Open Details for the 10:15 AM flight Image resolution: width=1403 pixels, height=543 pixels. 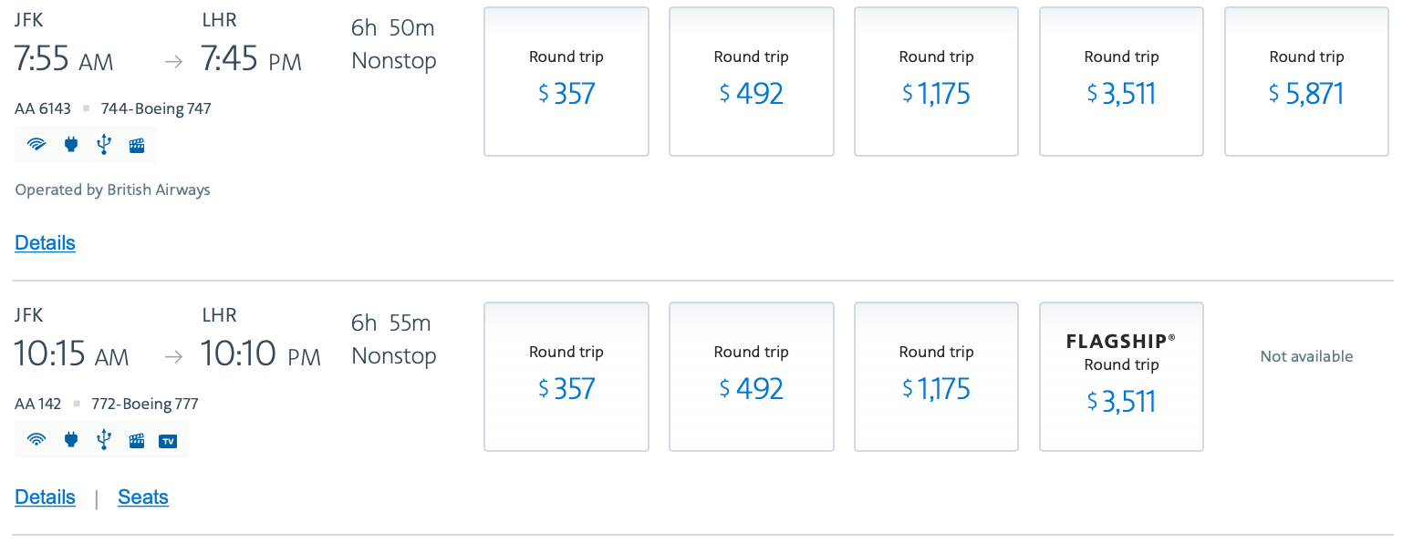pyautogui.click(x=45, y=497)
